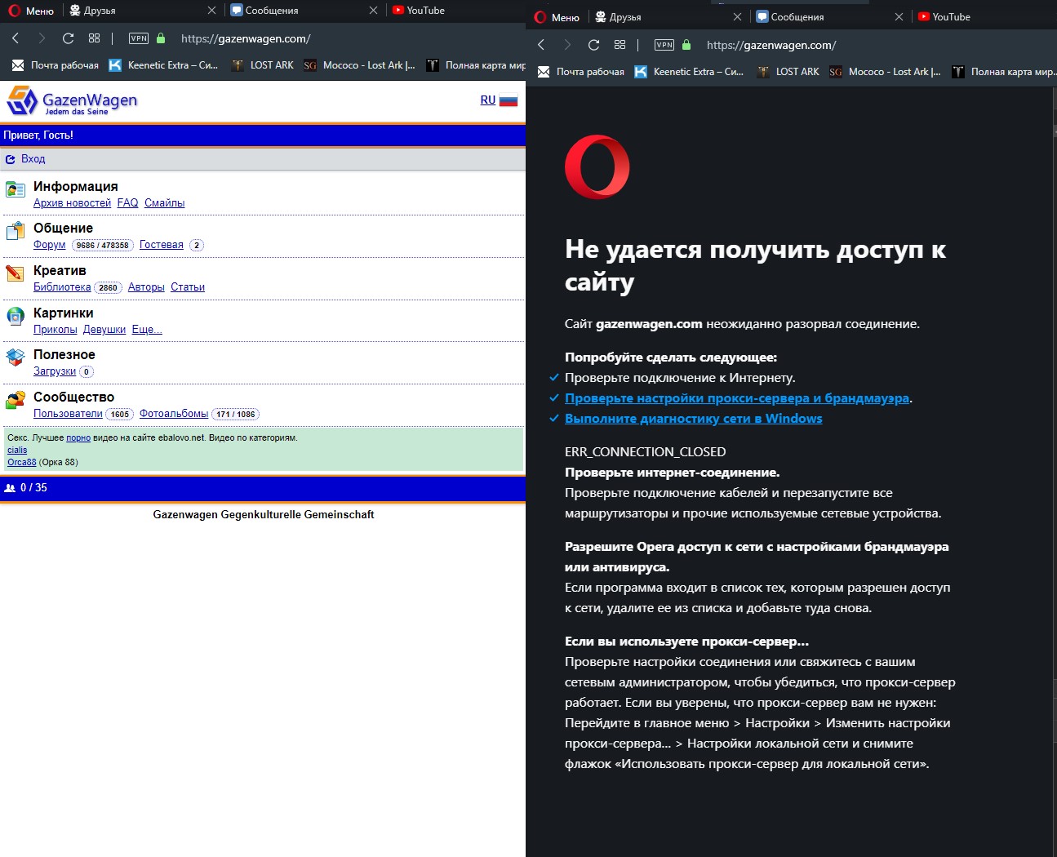Close the Друзья tab in left window
The width and height of the screenshot is (1057, 857).
pyautogui.click(x=211, y=11)
